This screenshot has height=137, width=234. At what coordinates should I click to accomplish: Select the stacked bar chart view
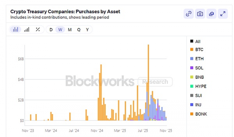click(x=15, y=30)
